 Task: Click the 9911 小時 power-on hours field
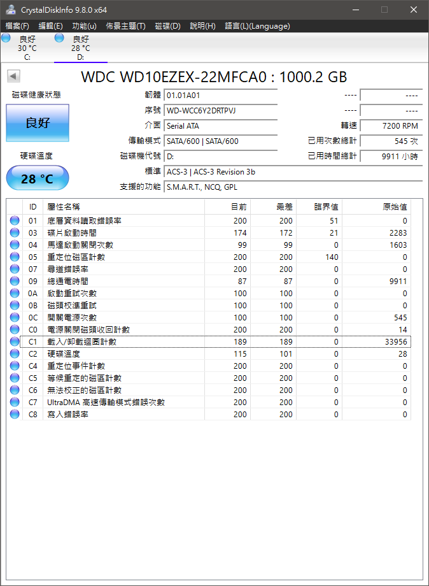391,157
